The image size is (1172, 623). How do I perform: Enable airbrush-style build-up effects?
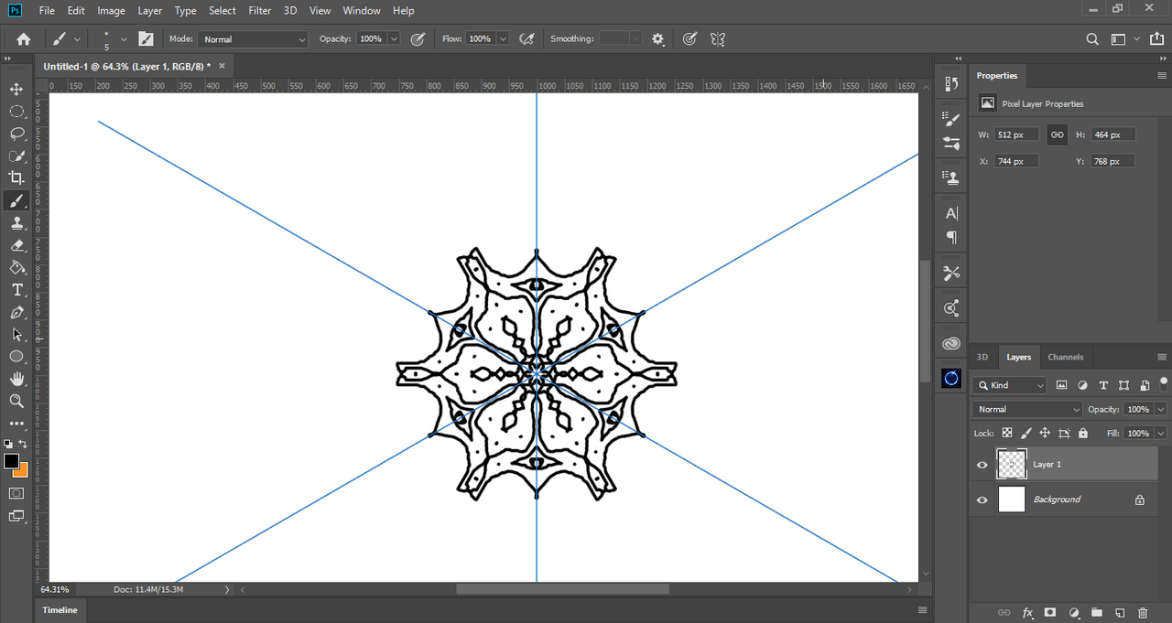click(526, 39)
